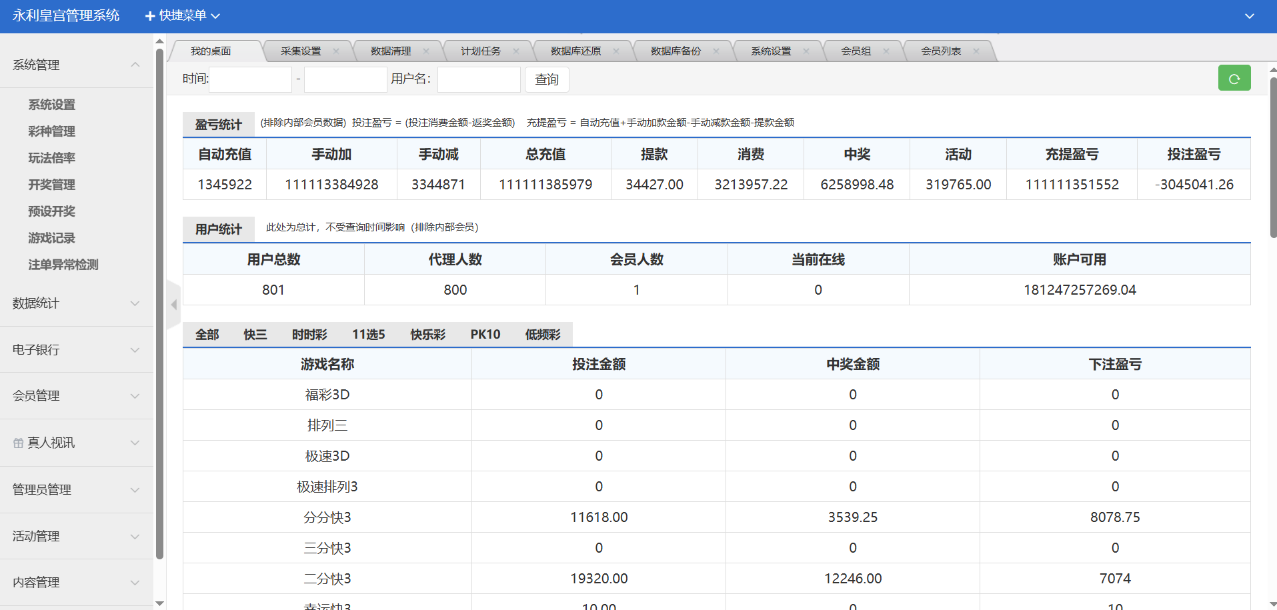Close the 采集设置 tab
1277x610 pixels.
pyautogui.click(x=336, y=51)
